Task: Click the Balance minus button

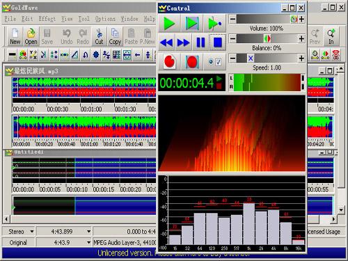Action: (x=232, y=38)
